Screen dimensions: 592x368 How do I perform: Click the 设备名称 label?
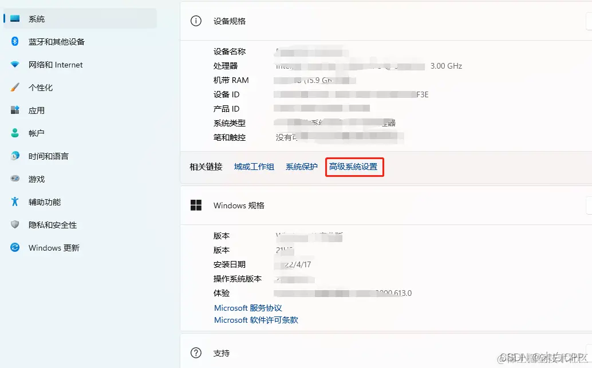pos(230,52)
